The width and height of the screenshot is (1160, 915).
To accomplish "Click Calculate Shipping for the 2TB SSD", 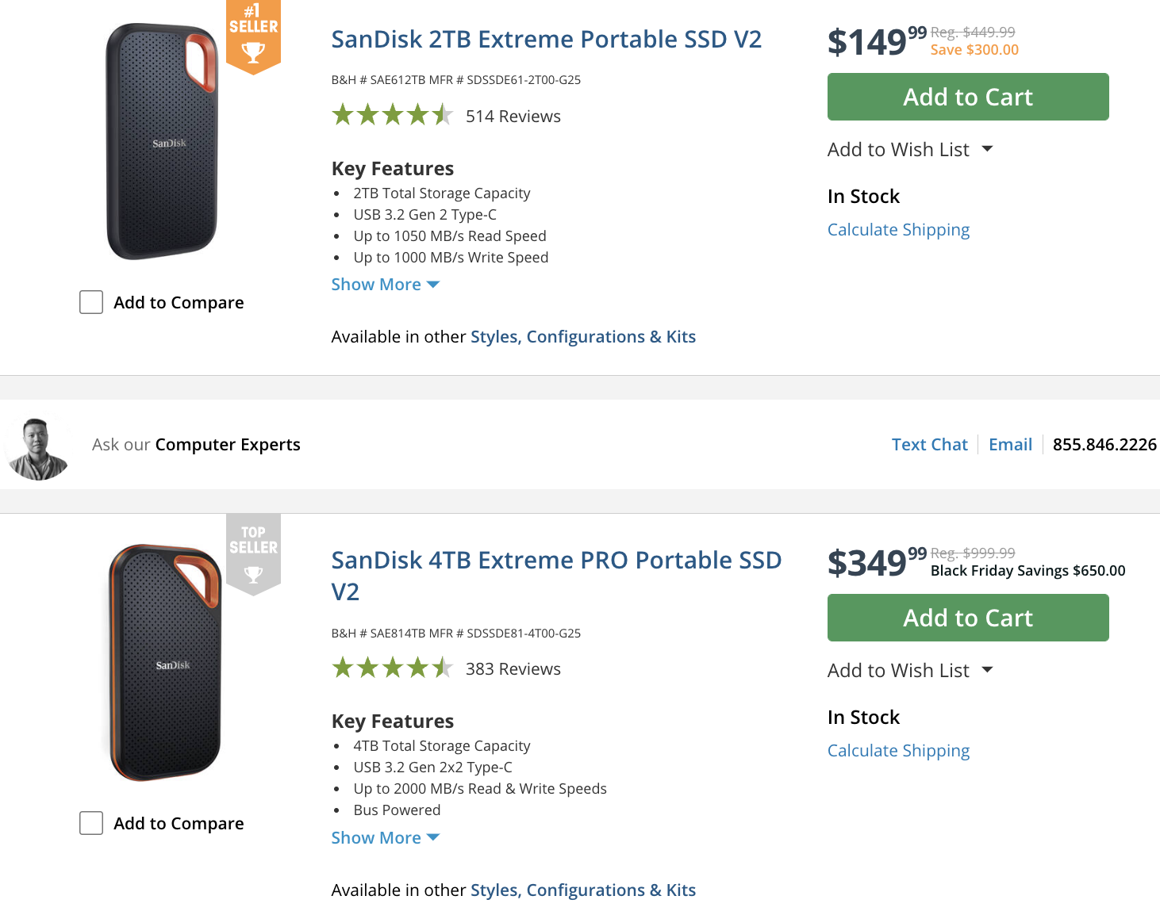I will [x=898, y=230].
